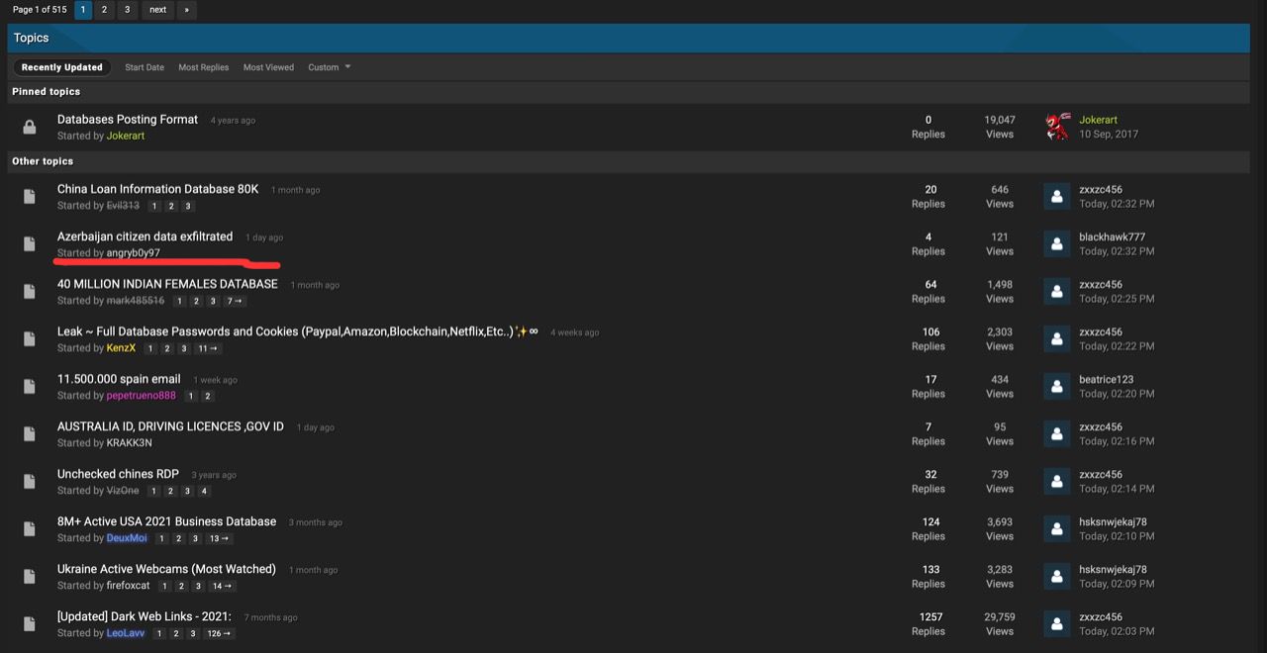Image resolution: width=1267 pixels, height=653 pixels.
Task: Select the Recently Updated sort tab
Action: (x=62, y=67)
